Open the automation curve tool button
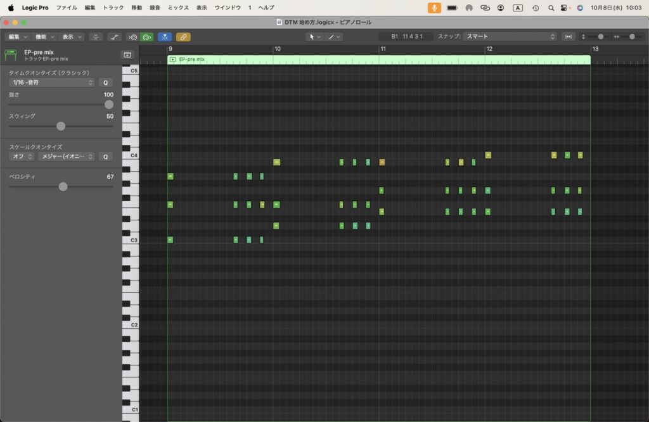This screenshot has width=649, height=422. tap(114, 37)
